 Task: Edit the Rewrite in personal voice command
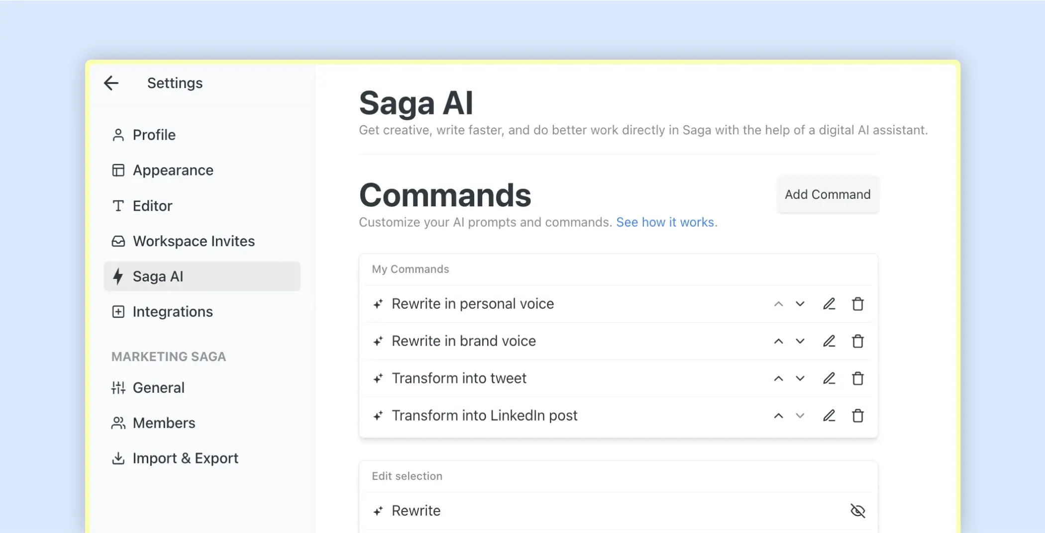point(829,304)
